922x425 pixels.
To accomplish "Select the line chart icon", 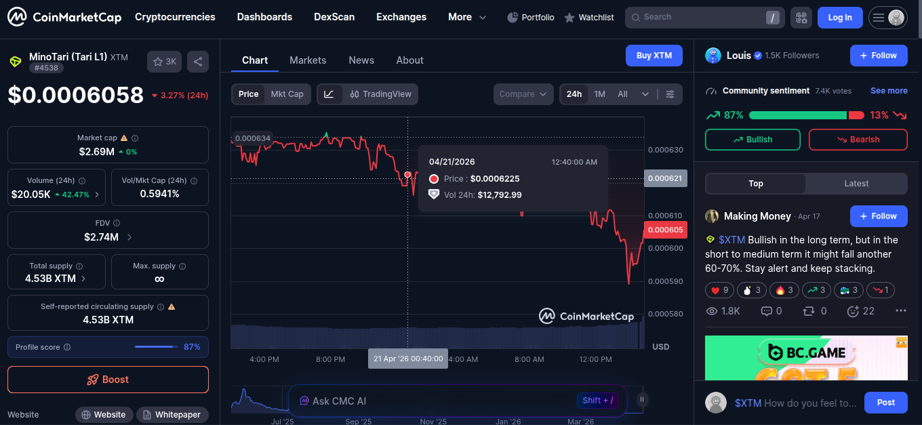I will (x=329, y=94).
